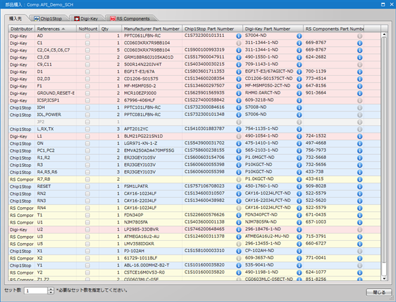396x302 pixels.
Task: Open Digi-Key info for EGF1T-E3/67AGICT-ND
Action: coord(299,72)
